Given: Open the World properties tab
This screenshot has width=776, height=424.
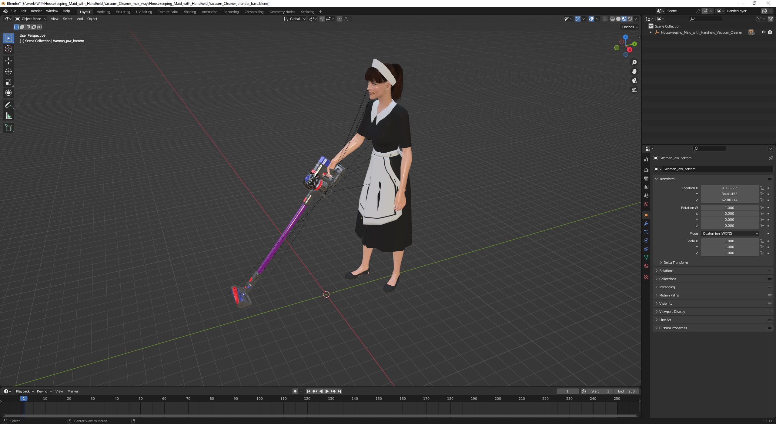Looking at the screenshot, I should [646, 204].
